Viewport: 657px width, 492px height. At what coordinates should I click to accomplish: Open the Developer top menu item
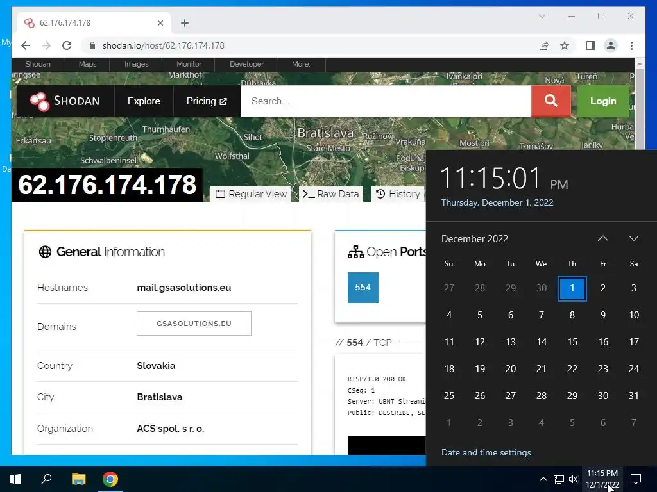(246, 64)
